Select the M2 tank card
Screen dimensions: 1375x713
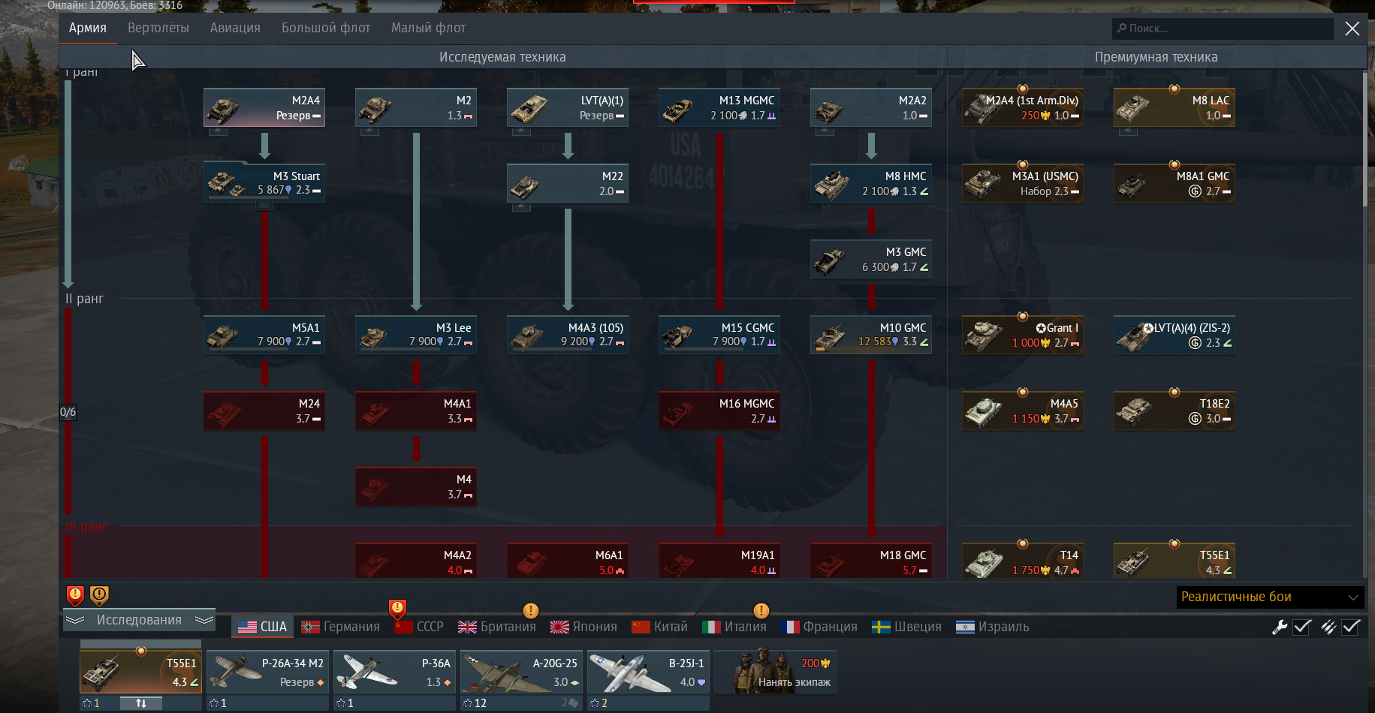416,107
